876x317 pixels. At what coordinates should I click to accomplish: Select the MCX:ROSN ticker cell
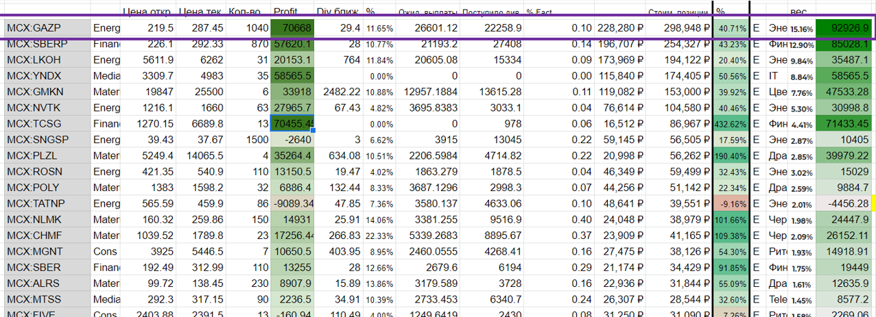(47, 170)
